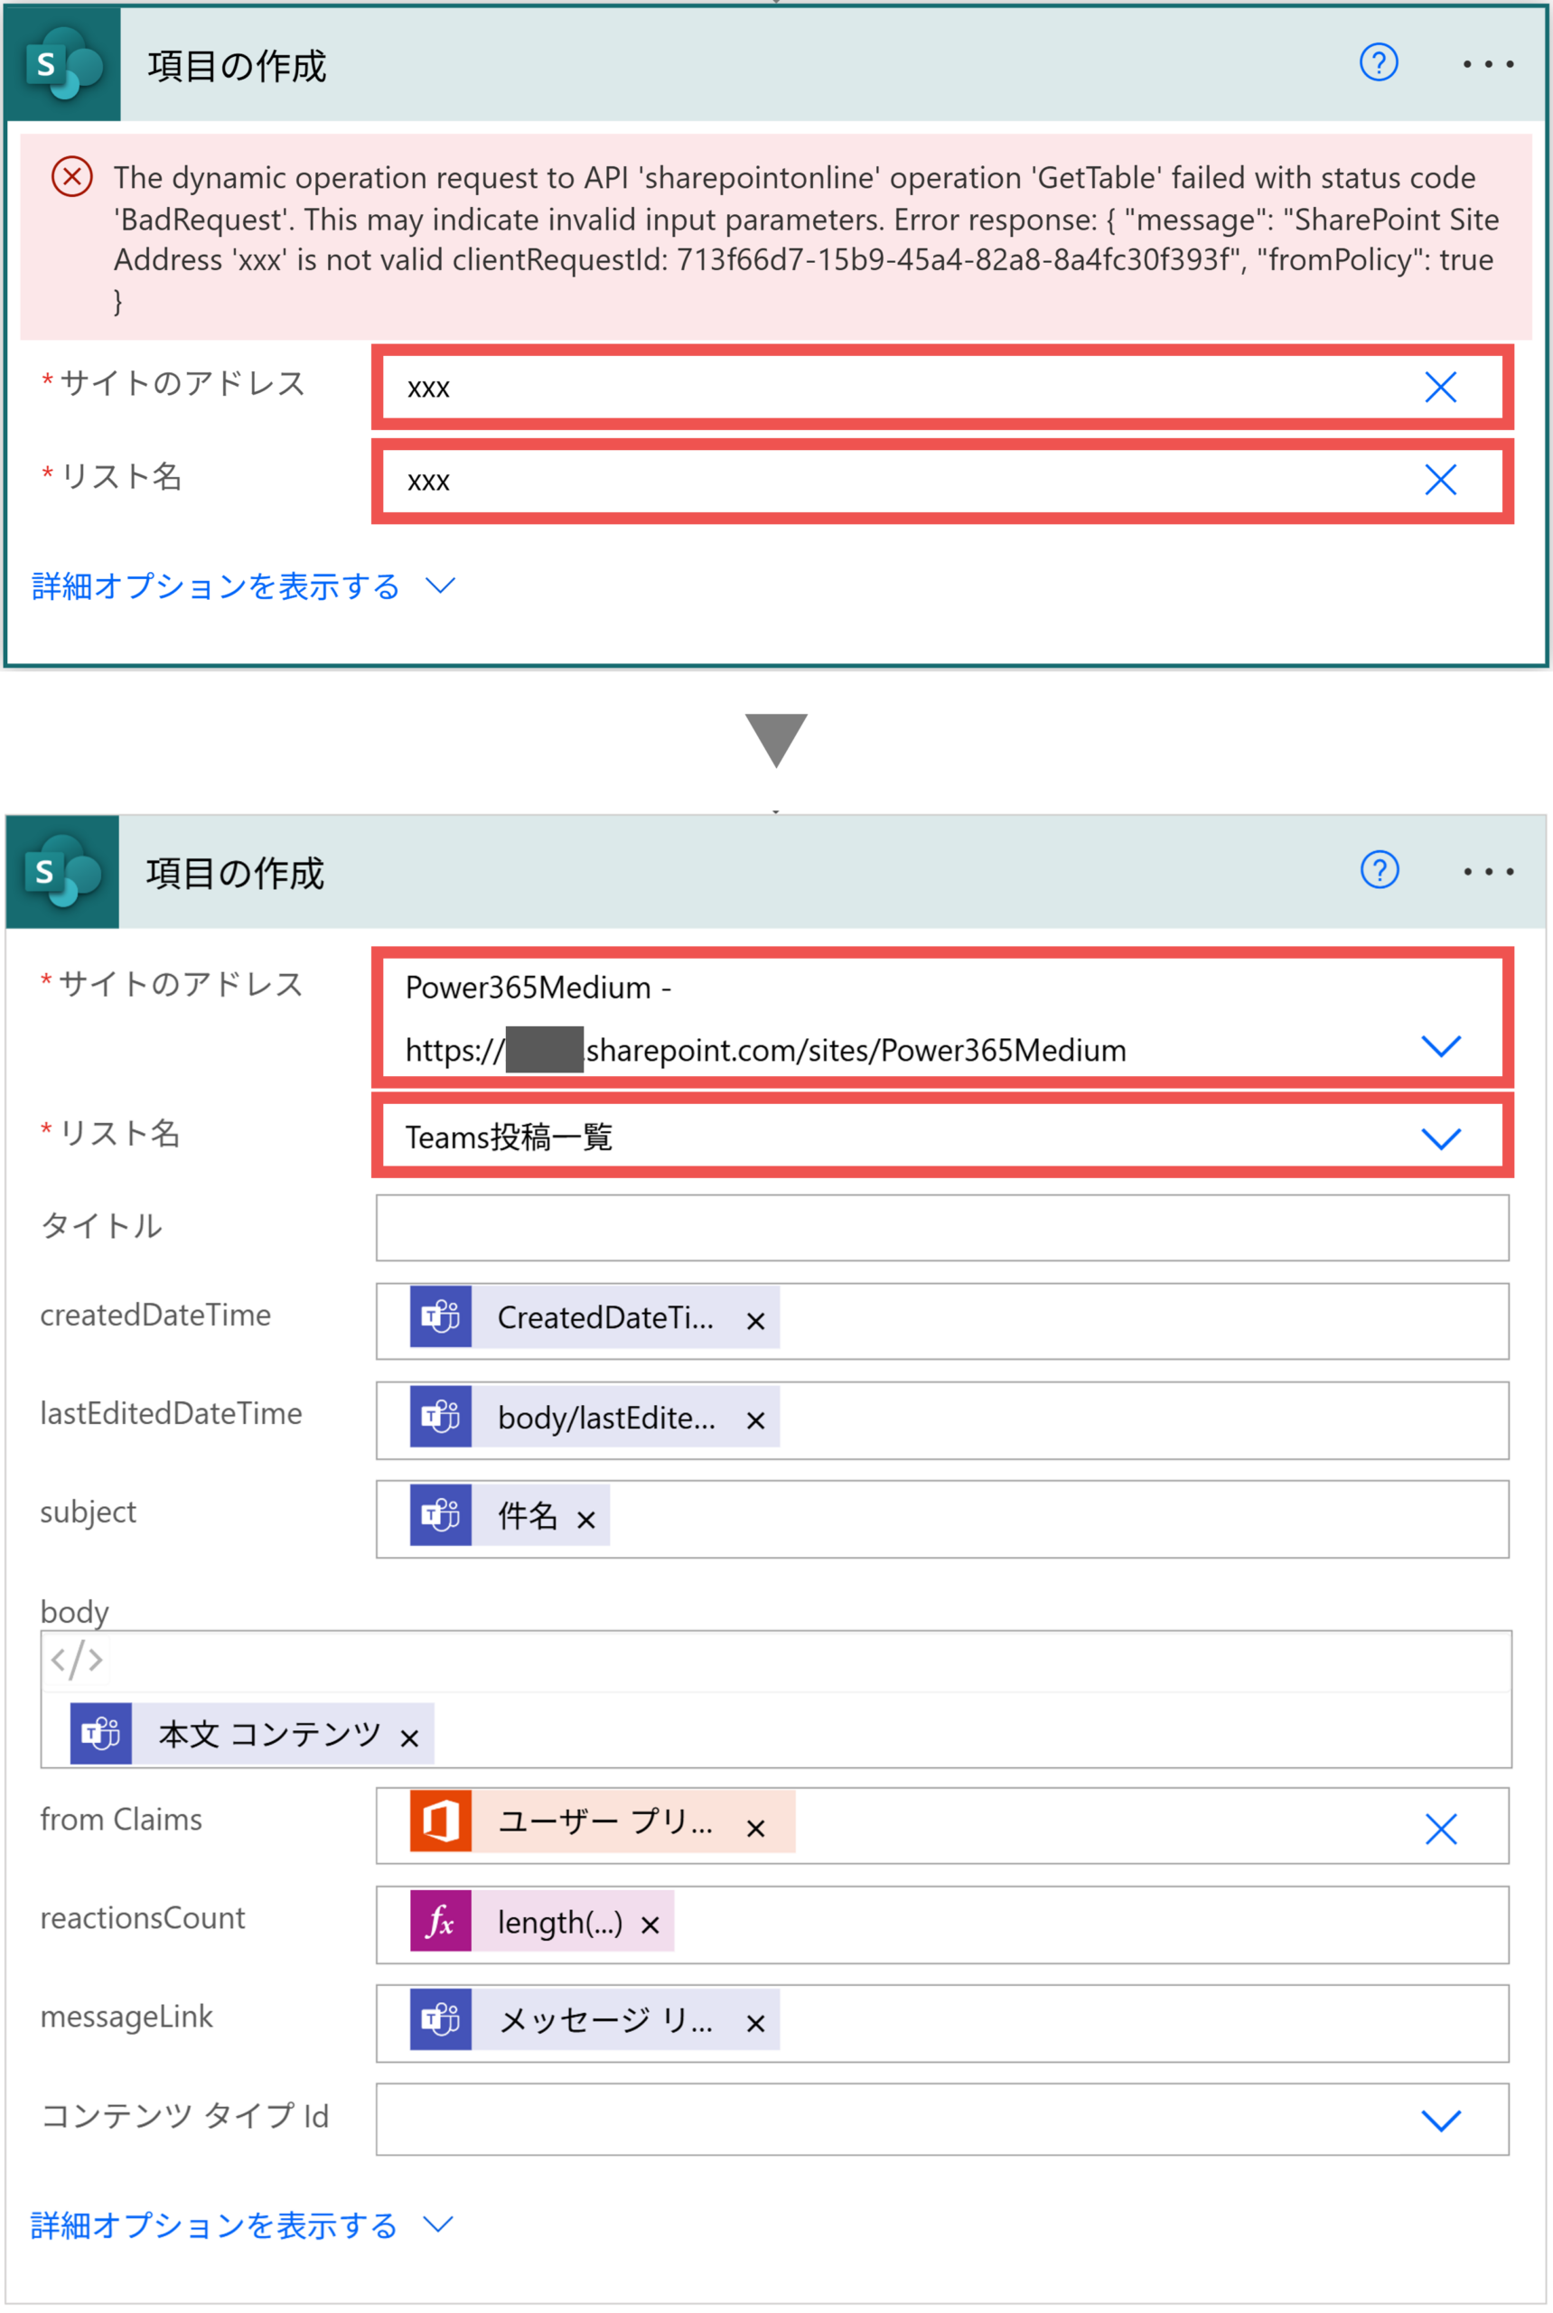Expand the Power365Medium site address dropdown
This screenshot has width=1553, height=2313.
pyautogui.click(x=1440, y=1046)
